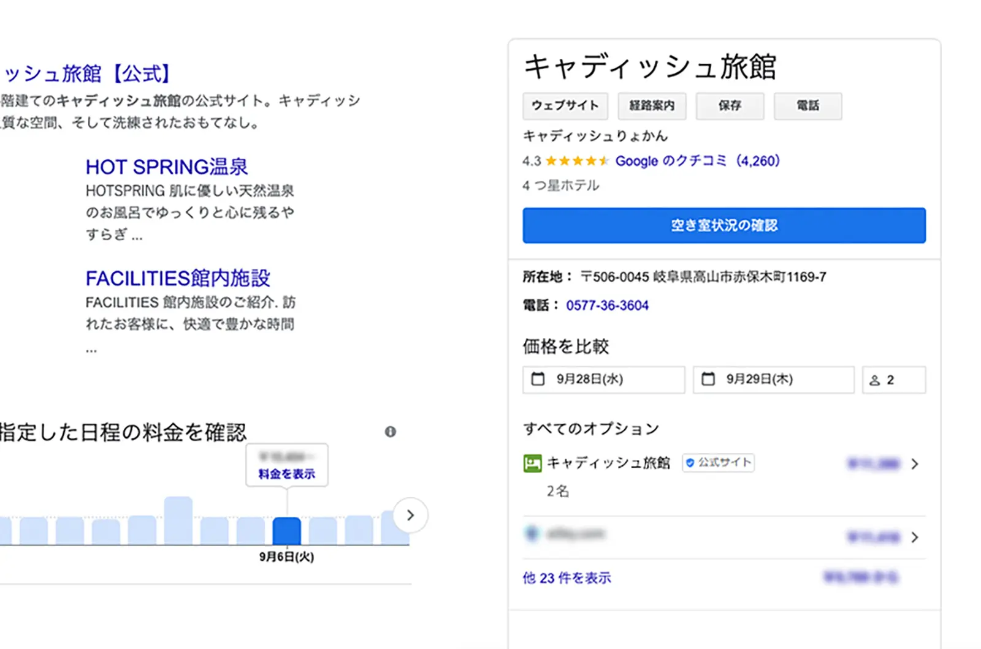
Task: Expand the chevron on the second booking option row
Action: tap(915, 537)
